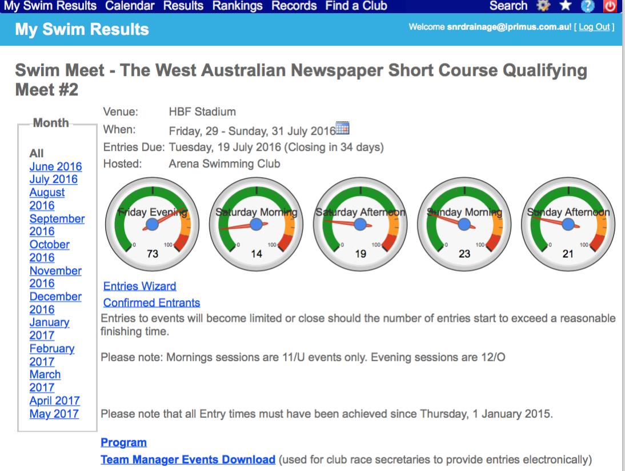Go to the Rankings menu
This screenshot has height=471, width=625.
[237, 6]
